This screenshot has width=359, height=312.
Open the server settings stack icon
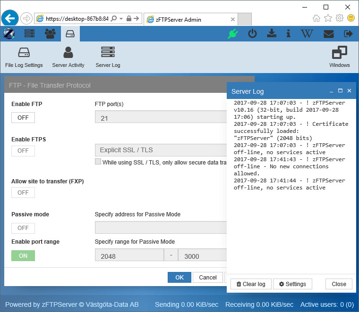[30, 33]
